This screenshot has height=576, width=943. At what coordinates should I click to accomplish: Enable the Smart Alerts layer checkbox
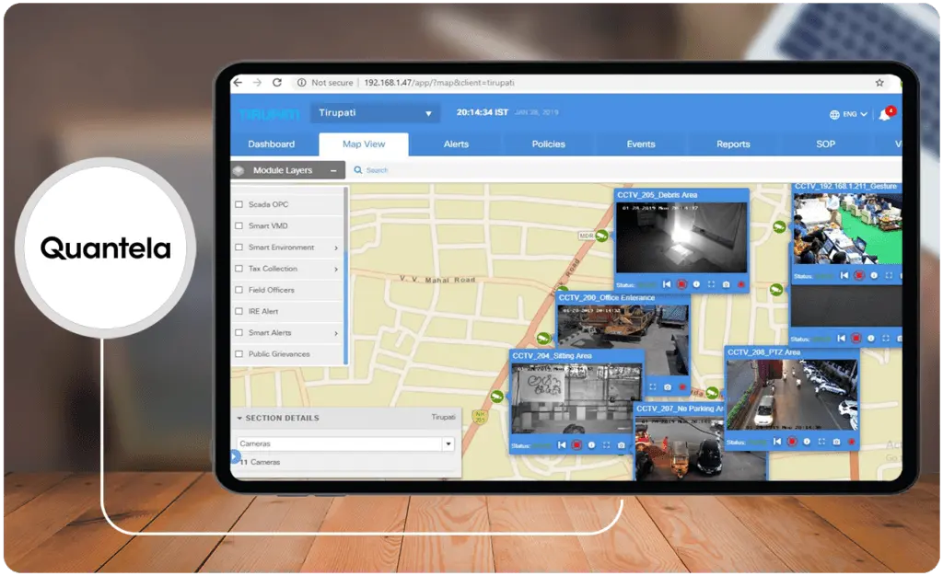coord(239,332)
